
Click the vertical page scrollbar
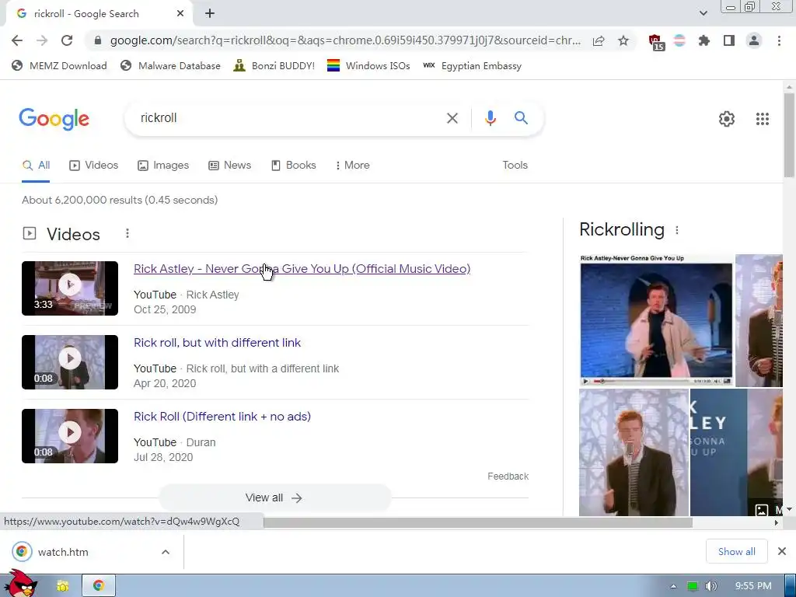(789, 134)
